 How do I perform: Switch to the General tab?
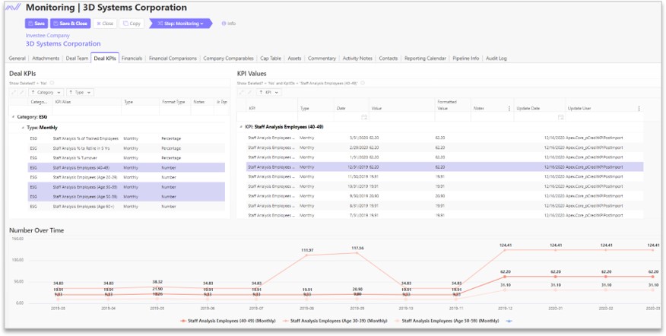17,59
